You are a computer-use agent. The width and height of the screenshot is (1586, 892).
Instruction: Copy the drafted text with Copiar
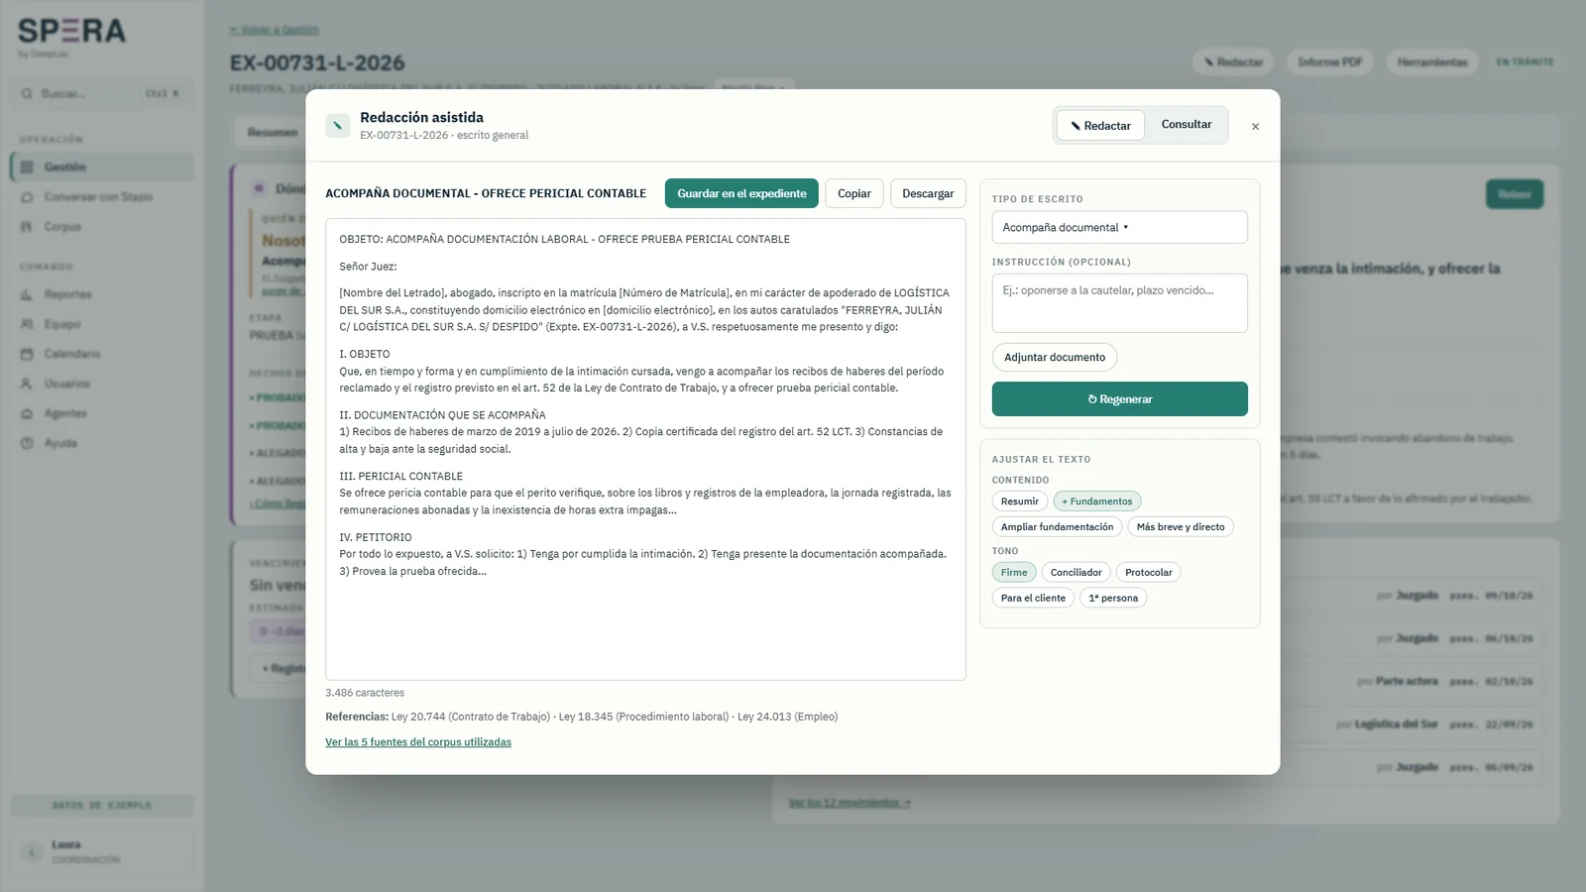854,193
